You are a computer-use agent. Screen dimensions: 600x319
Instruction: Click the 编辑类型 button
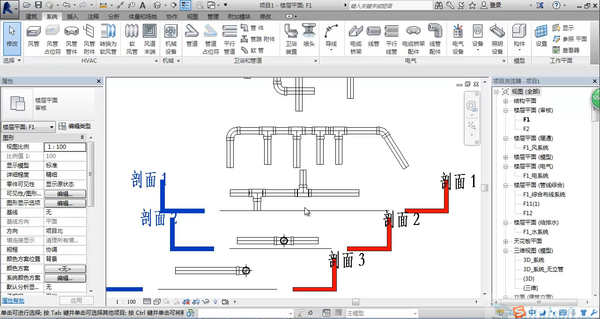click(74, 126)
